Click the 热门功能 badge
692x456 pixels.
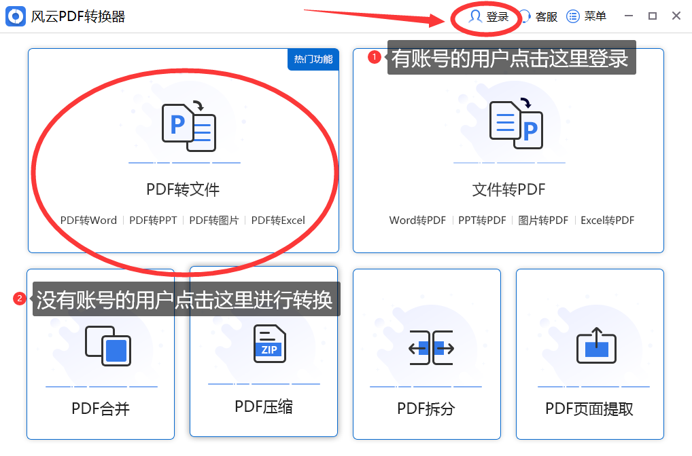(x=313, y=59)
